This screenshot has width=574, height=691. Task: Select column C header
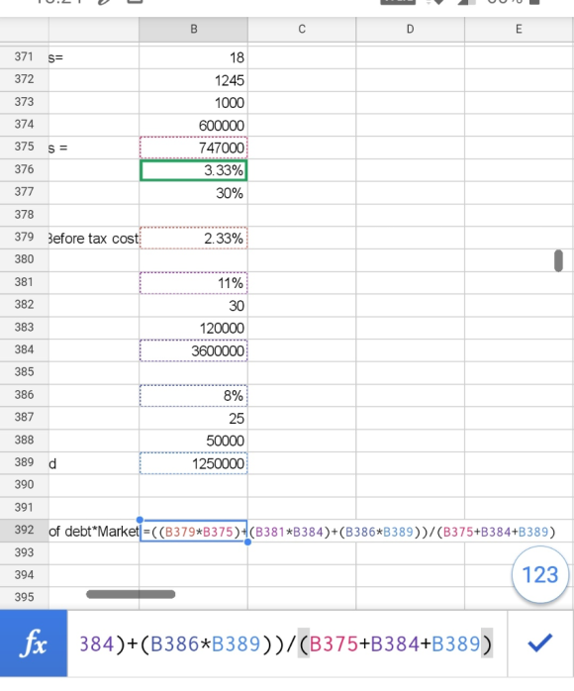[x=302, y=30]
